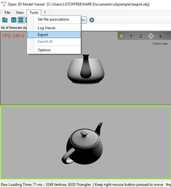
Task: Select the orbit view camera icon
Action: click(151, 36)
